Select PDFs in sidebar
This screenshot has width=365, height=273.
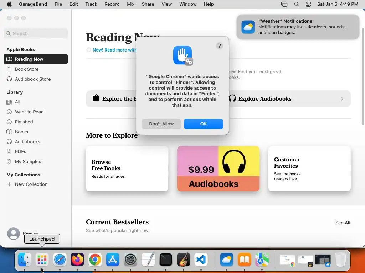36,151
